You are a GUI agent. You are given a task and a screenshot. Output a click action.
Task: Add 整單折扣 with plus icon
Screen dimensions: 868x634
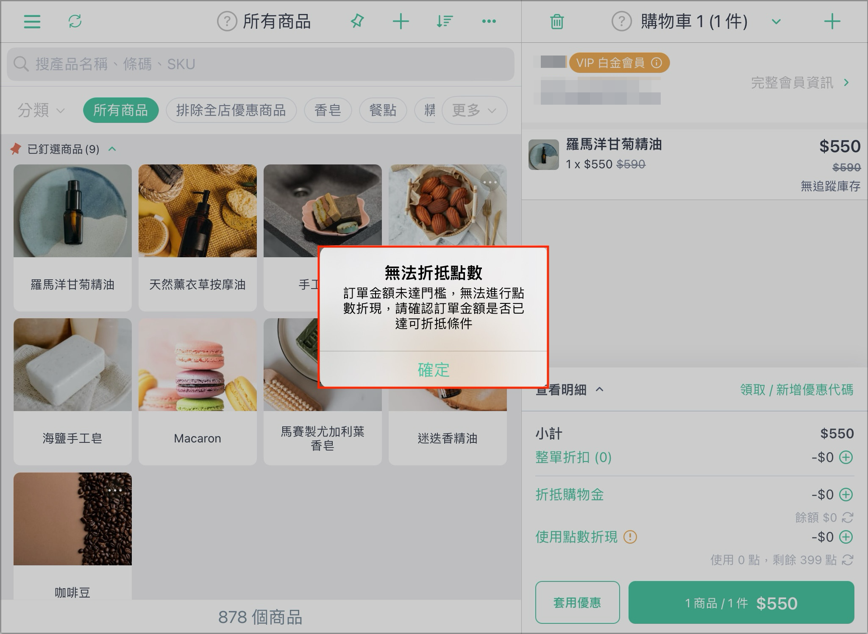pos(846,457)
